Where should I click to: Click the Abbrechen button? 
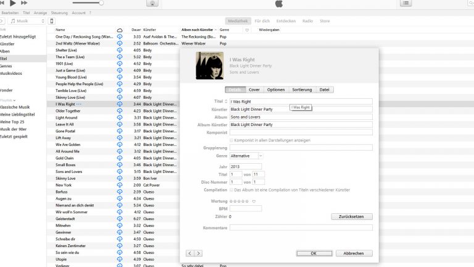354,253
